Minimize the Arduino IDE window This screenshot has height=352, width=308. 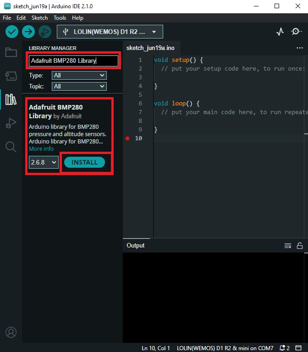pyautogui.click(x=256, y=6)
